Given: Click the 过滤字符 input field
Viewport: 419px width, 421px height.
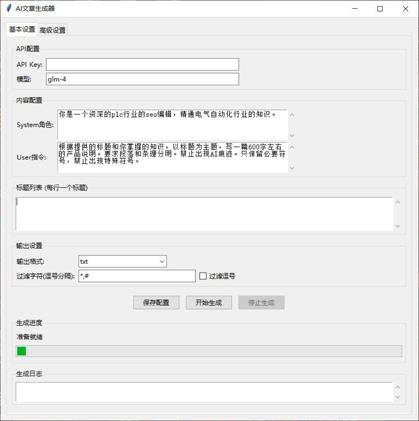Looking at the screenshot, I should (137, 276).
